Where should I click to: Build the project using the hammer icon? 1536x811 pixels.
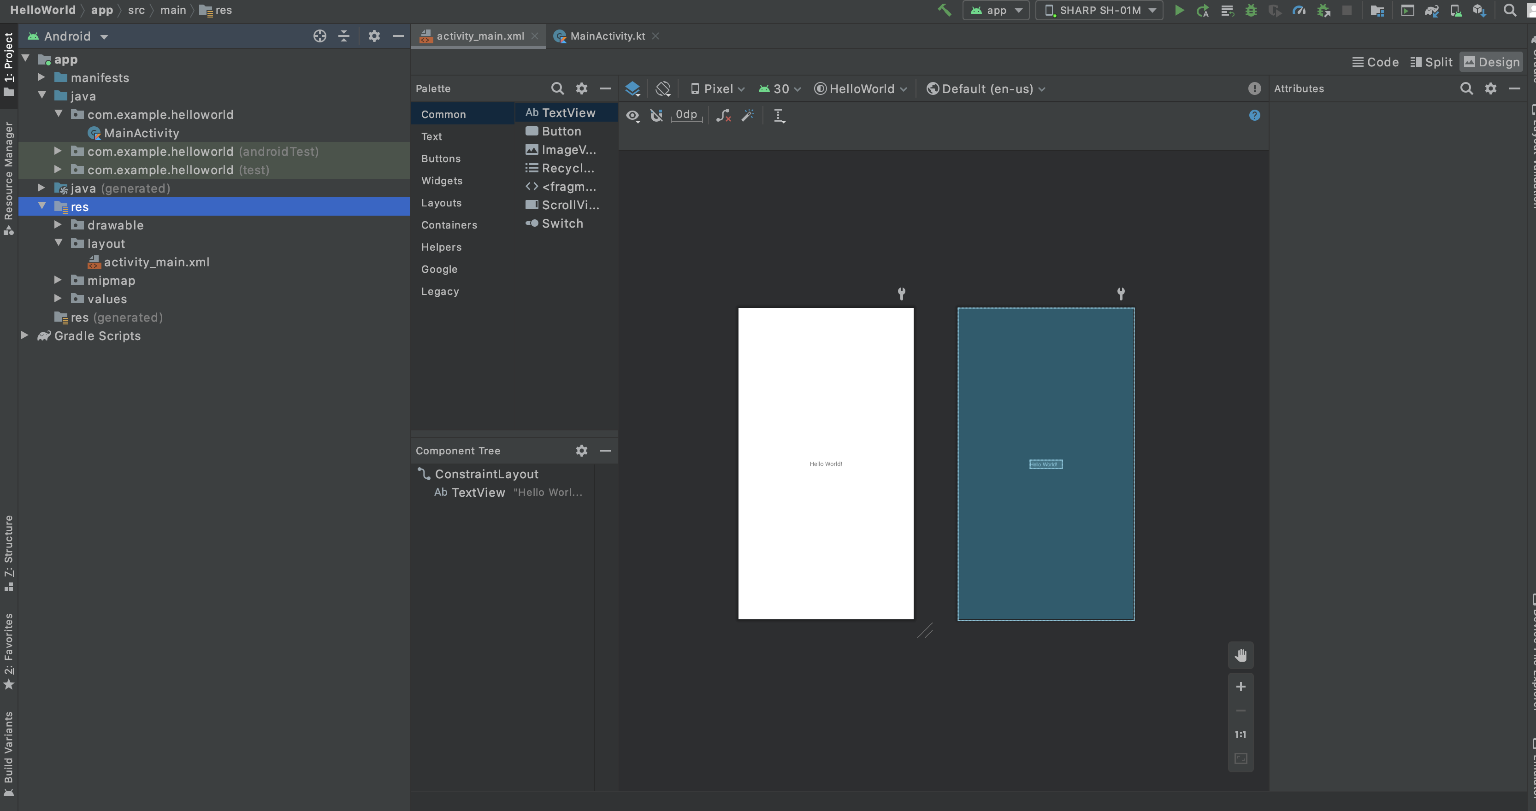[944, 10]
